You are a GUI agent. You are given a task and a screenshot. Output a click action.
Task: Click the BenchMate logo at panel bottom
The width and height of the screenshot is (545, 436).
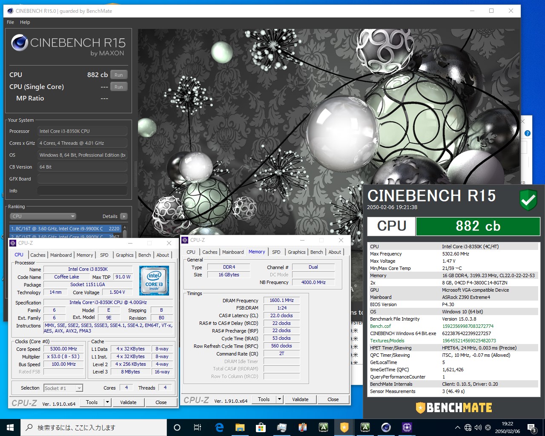454,407
